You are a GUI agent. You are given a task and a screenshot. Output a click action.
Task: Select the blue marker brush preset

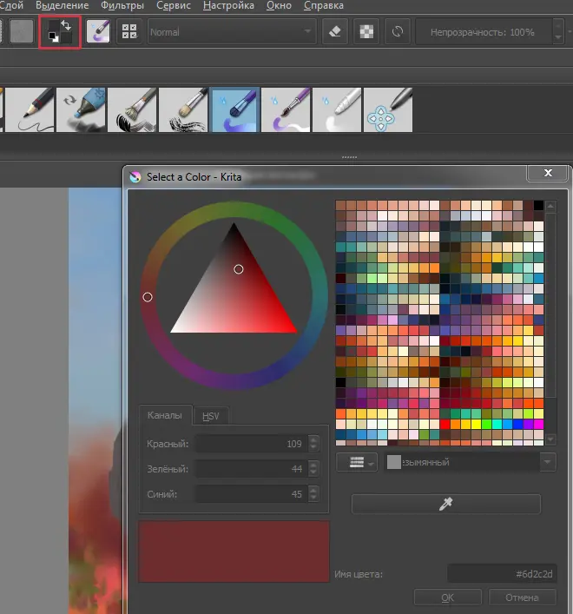pyautogui.click(x=81, y=109)
